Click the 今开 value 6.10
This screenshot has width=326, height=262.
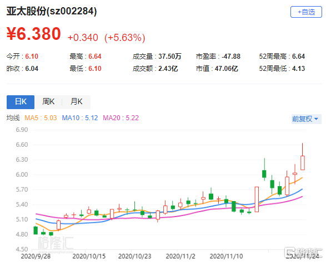(x=32, y=56)
